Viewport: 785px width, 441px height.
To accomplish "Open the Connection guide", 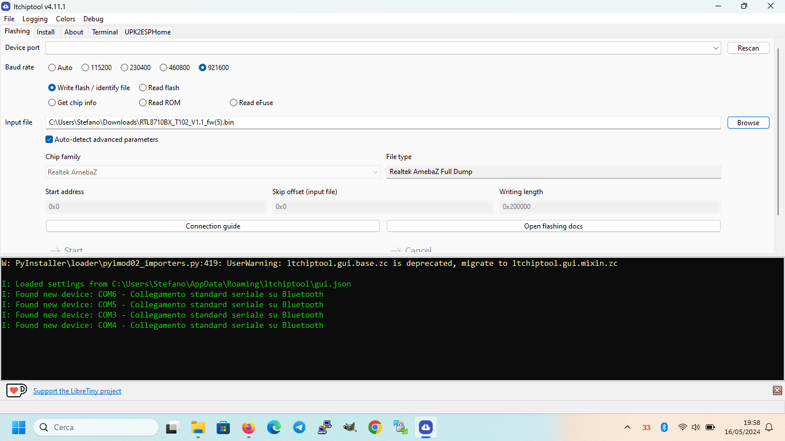I will point(213,226).
